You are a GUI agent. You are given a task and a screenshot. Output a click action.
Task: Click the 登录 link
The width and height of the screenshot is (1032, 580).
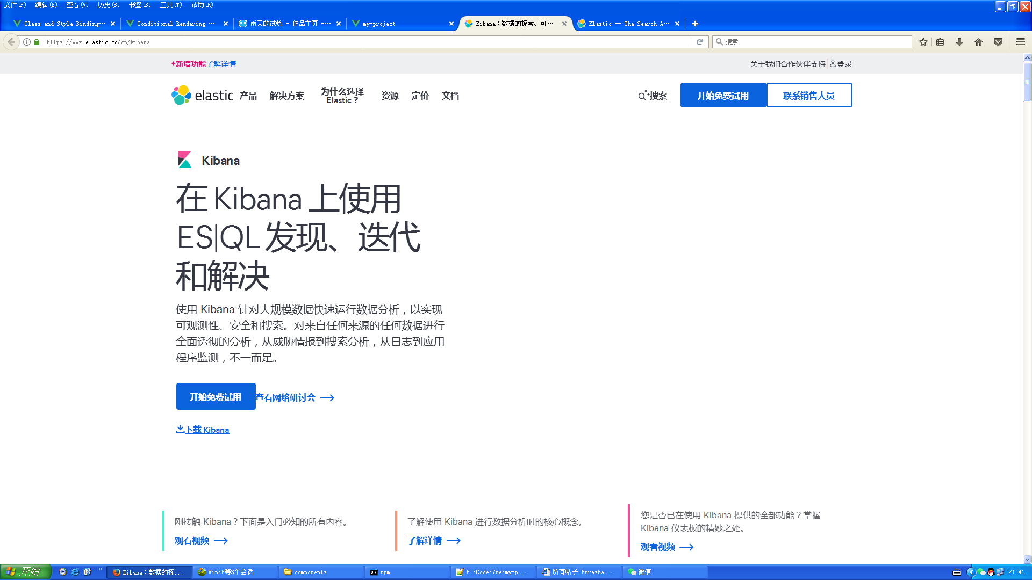point(844,63)
